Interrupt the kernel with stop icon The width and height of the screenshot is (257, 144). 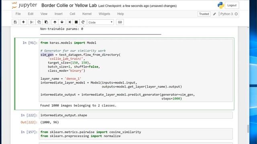76,22
